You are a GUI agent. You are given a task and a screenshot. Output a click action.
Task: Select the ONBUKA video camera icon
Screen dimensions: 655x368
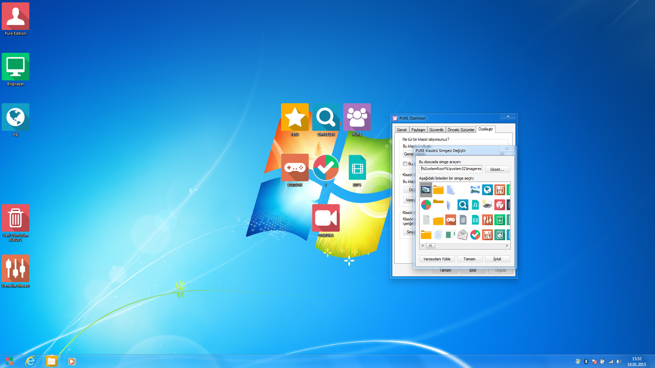point(326,221)
